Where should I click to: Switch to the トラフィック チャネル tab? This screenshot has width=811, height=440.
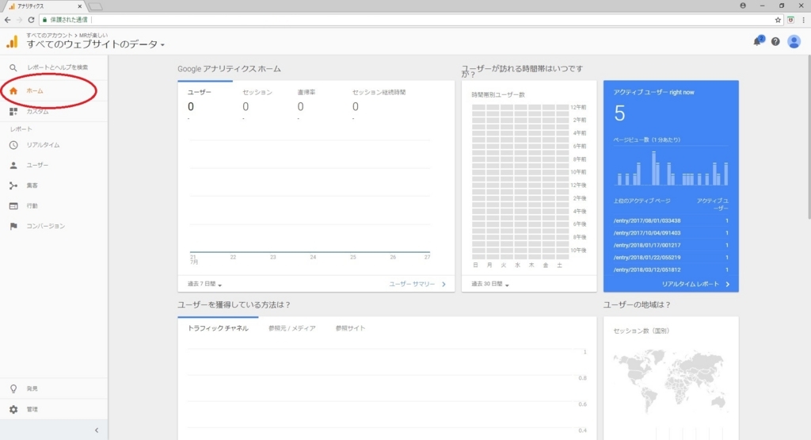(218, 328)
